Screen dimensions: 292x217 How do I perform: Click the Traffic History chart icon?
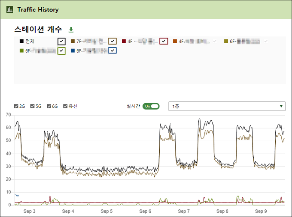(10, 9)
